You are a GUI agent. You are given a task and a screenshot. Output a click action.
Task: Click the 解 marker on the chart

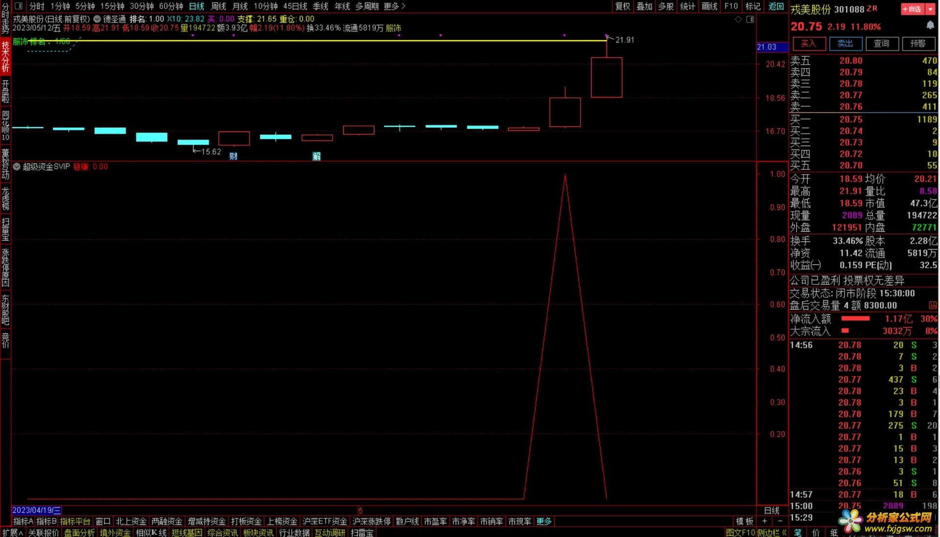click(x=317, y=156)
